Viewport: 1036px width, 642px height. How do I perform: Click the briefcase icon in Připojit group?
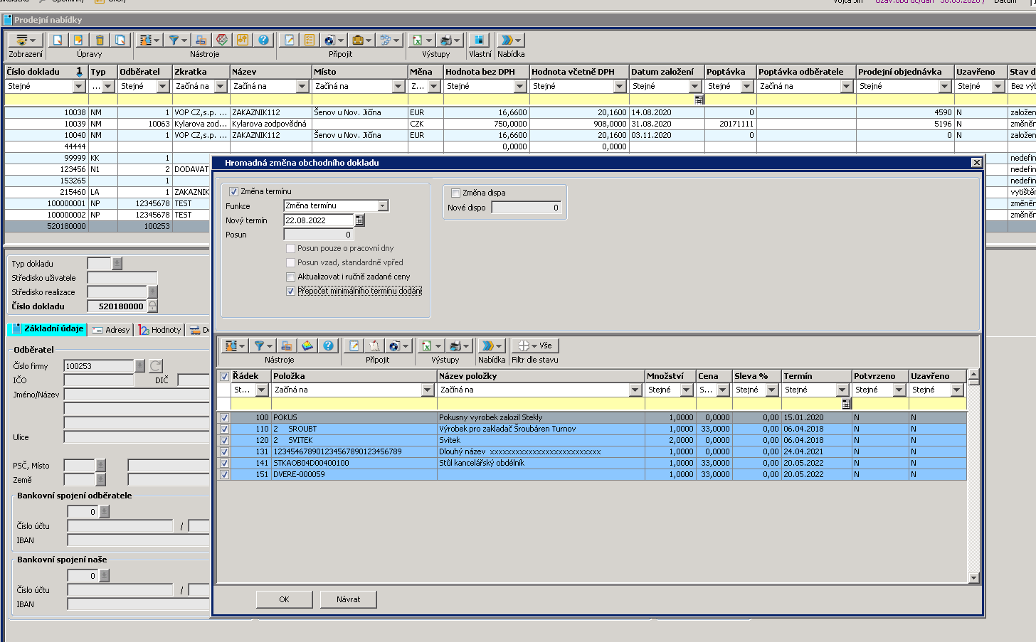point(358,41)
